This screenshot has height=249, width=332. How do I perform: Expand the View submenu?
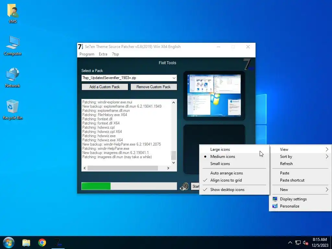(300, 149)
